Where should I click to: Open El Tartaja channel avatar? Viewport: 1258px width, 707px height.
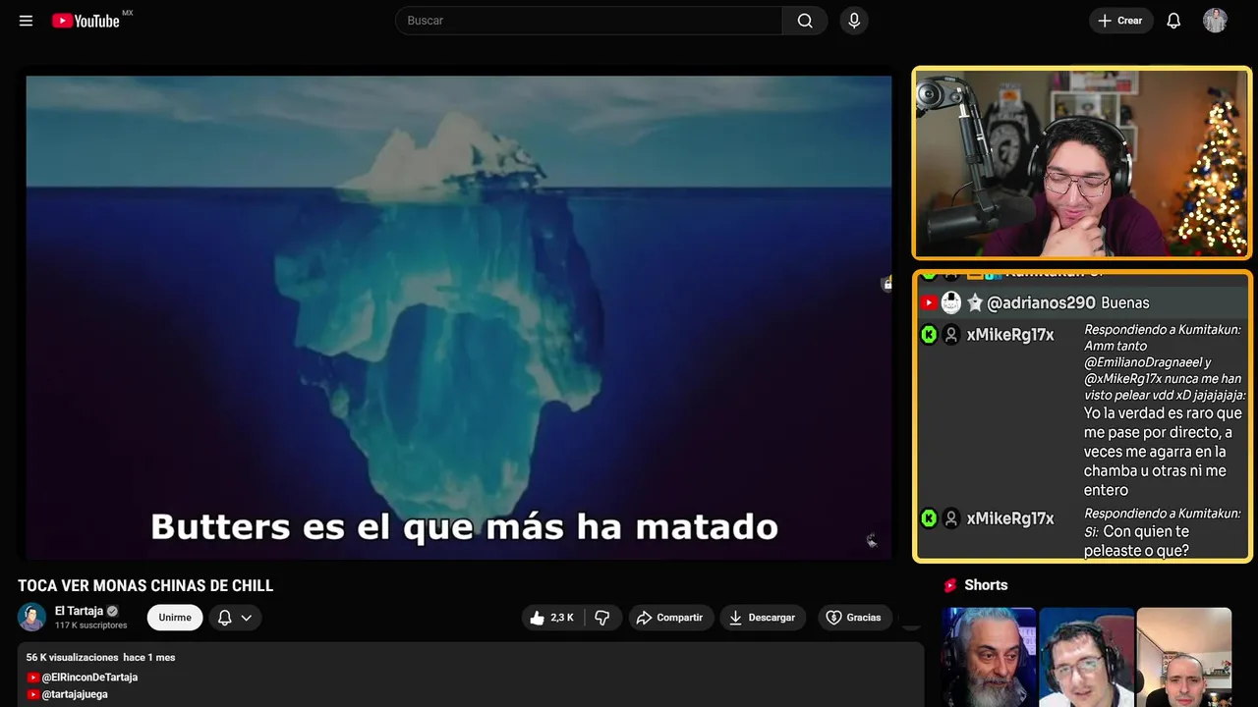(x=31, y=617)
